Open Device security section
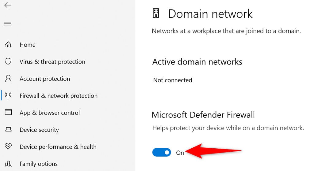This screenshot has width=314, height=171. [39, 130]
